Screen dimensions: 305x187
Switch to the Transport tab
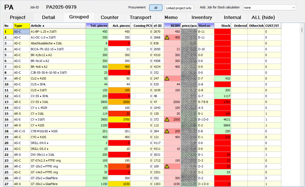pyautogui.click(x=140, y=17)
